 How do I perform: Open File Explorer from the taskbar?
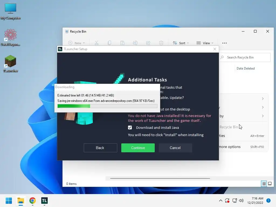pyautogui.click(x=21, y=201)
